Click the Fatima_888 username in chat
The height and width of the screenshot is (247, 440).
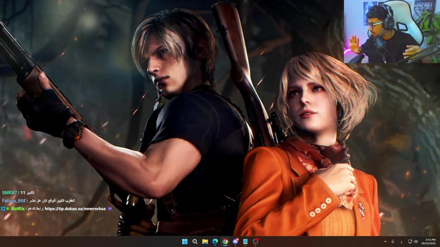(x=14, y=201)
